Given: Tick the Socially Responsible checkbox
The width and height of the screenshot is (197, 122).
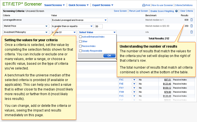Looking at the screenshot, I should click(80, 51).
